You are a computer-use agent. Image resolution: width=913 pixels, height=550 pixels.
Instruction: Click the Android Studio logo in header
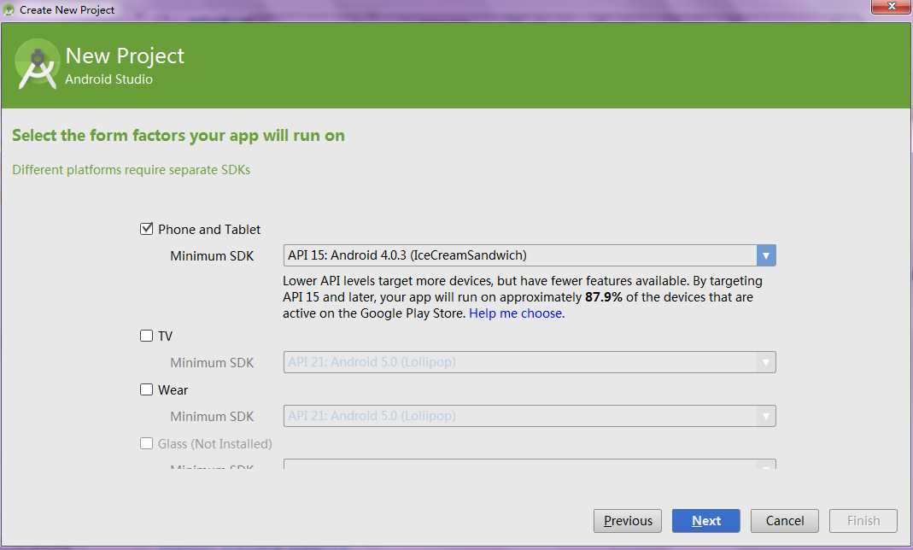click(38, 64)
